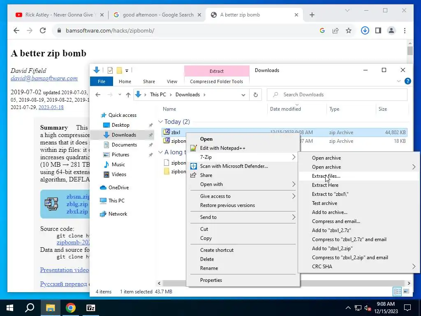Open Explorer help question mark icon
Viewport: 421px width, 316px height.
(x=407, y=81)
